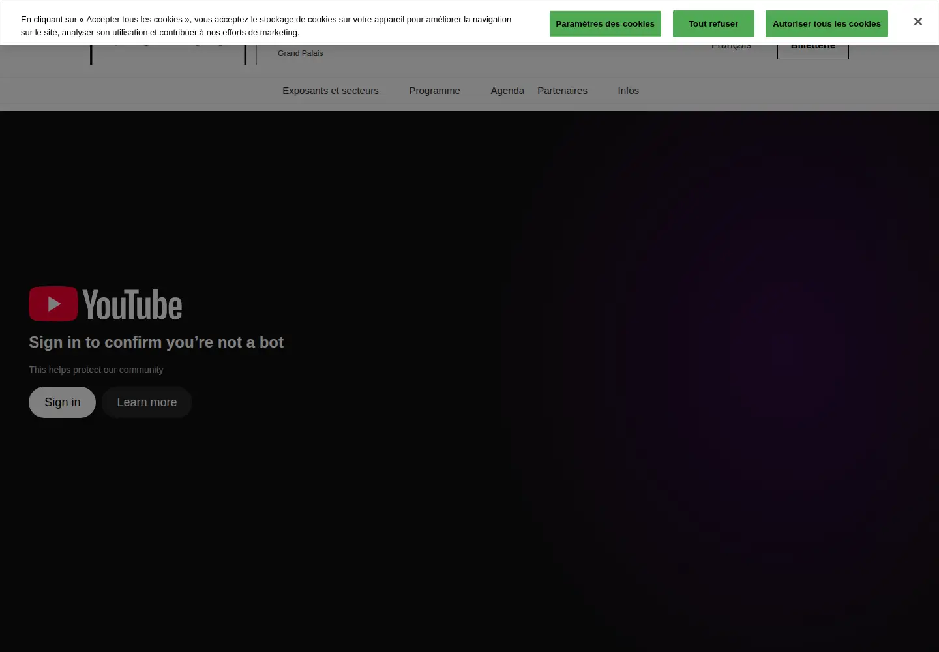
Task: Click the YouTube logo
Action: [106, 304]
